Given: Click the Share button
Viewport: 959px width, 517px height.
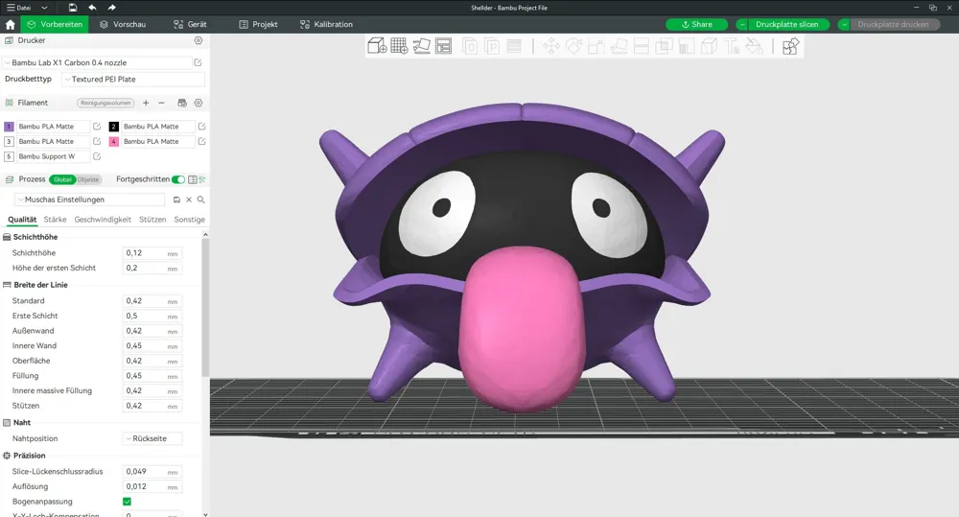Looking at the screenshot, I should tap(696, 25).
